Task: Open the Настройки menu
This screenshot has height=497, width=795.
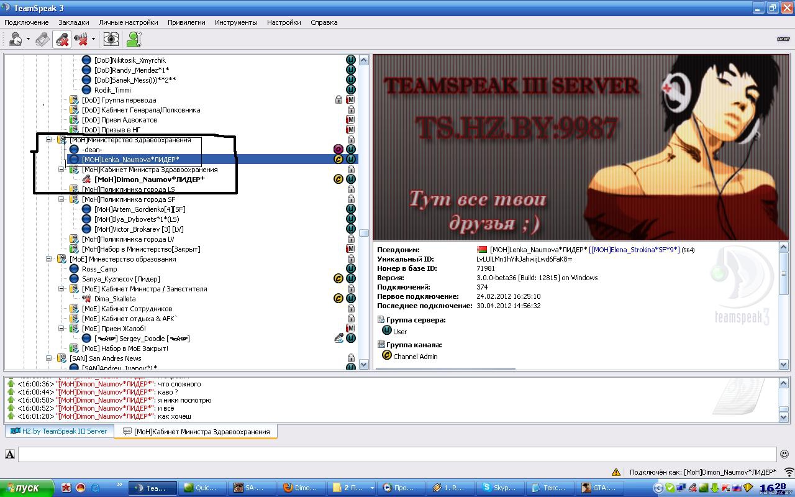Action: click(284, 22)
